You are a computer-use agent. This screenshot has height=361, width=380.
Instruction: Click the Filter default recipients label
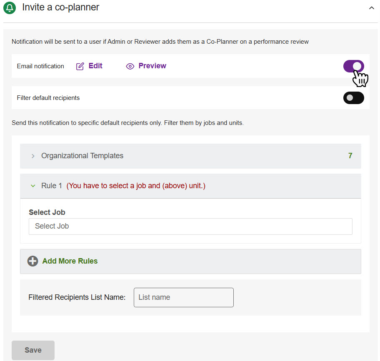click(48, 98)
